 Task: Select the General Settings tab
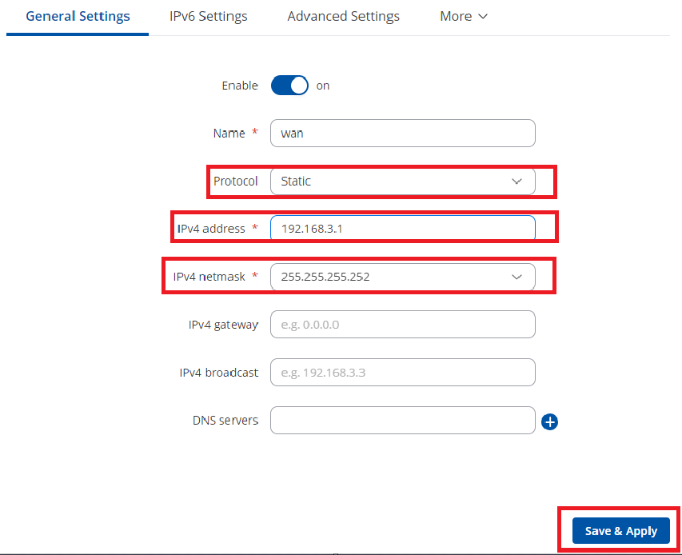pyautogui.click(x=78, y=16)
